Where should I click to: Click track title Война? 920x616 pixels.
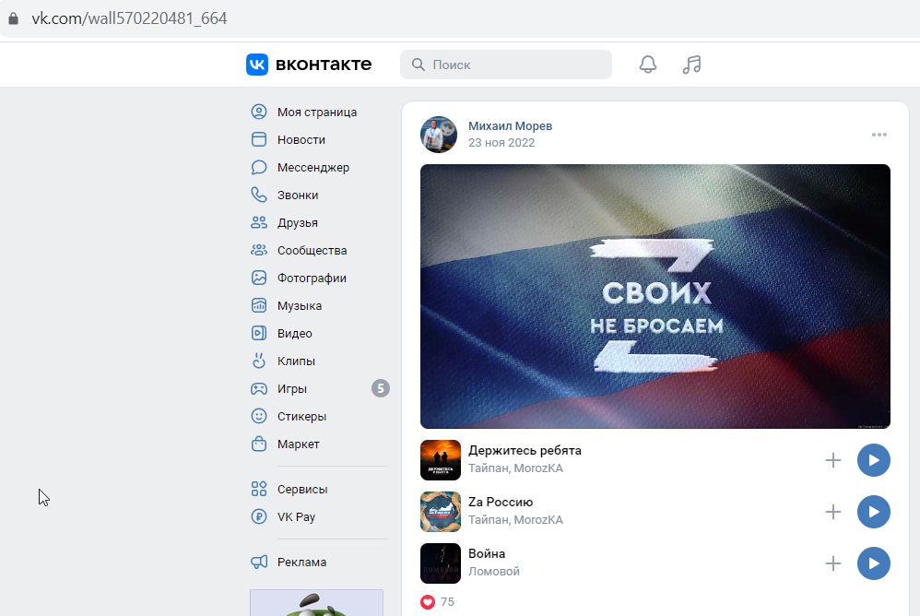tap(487, 554)
